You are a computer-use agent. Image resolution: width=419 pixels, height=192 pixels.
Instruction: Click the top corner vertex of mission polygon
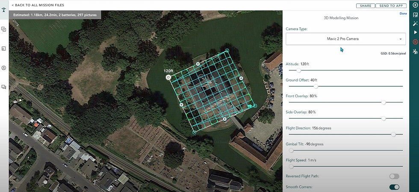(x=227, y=50)
